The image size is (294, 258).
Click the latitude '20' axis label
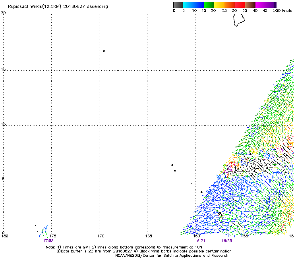click(x=3, y=13)
